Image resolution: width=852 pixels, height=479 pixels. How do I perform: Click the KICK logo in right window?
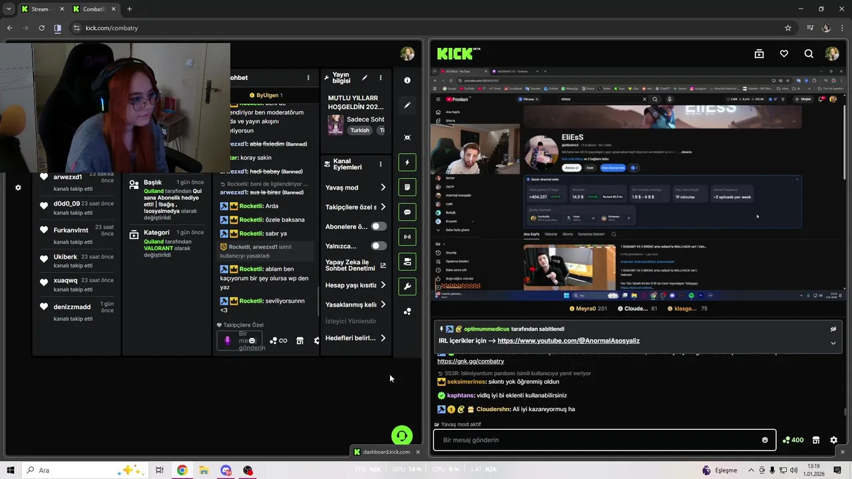[459, 54]
